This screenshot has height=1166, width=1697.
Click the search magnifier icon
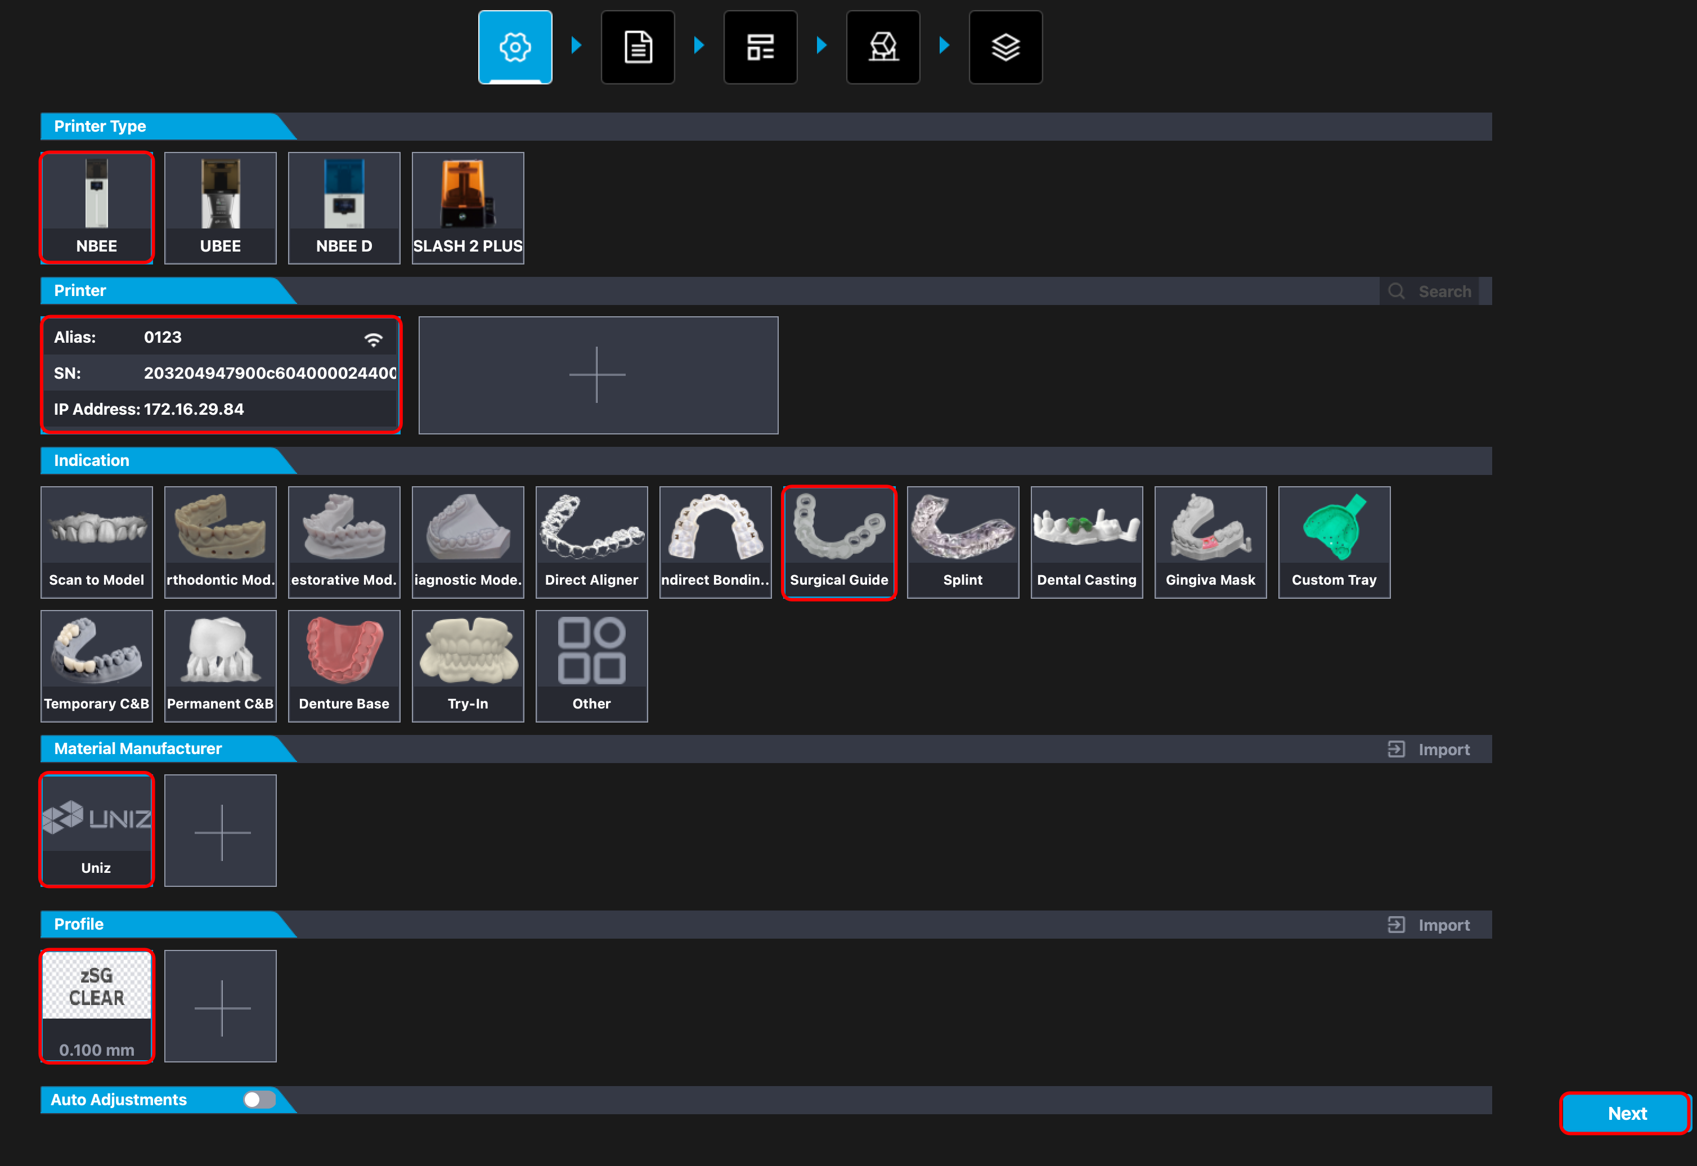1396,291
